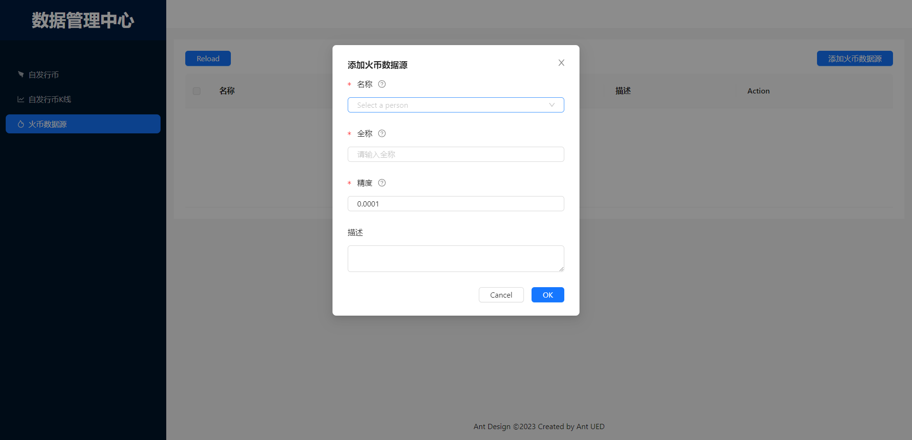Click the blue 添加火币数据源 button
Viewport: 912px width, 440px height.
coord(855,58)
